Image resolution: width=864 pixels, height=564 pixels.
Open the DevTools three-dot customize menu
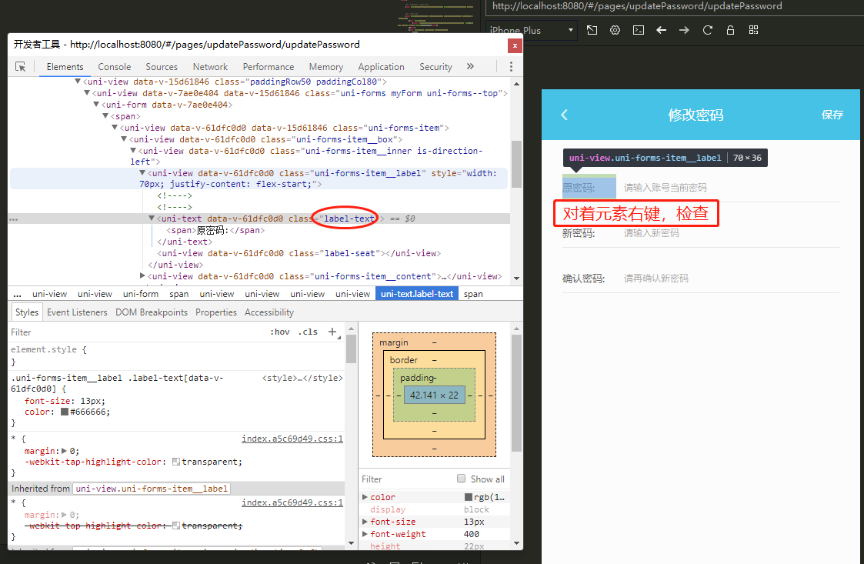click(x=511, y=67)
